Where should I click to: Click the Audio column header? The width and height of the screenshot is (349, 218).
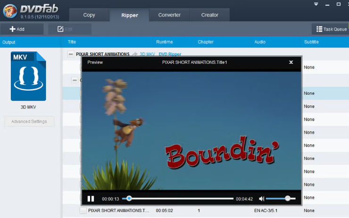tap(260, 42)
